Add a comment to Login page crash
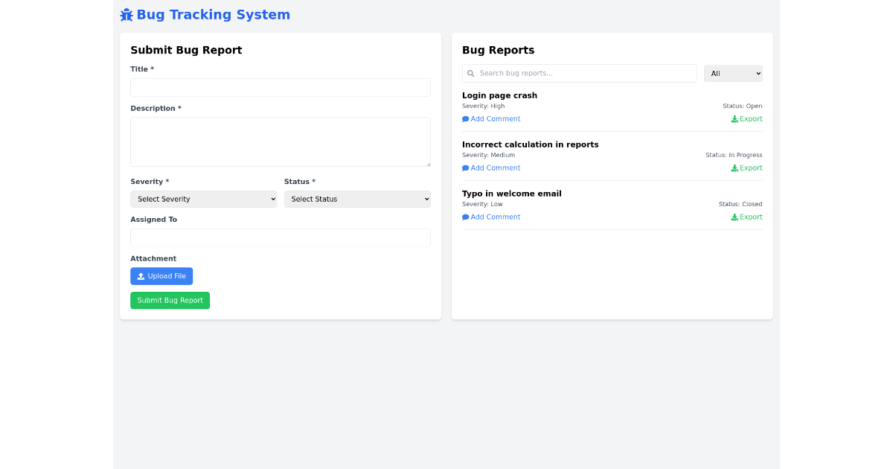The image size is (893, 469). pyautogui.click(x=491, y=118)
